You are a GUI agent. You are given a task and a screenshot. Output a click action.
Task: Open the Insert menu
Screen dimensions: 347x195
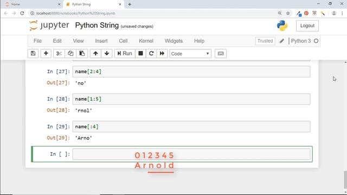[101, 41]
